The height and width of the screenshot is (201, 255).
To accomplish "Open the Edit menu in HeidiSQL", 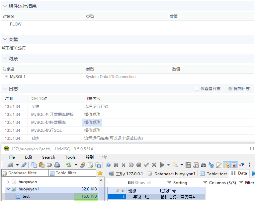I will (29, 157).
